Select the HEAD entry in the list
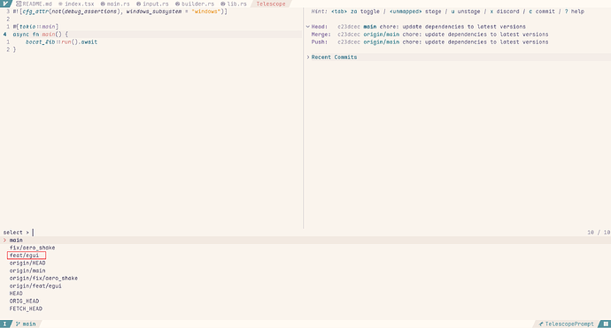 point(16,294)
